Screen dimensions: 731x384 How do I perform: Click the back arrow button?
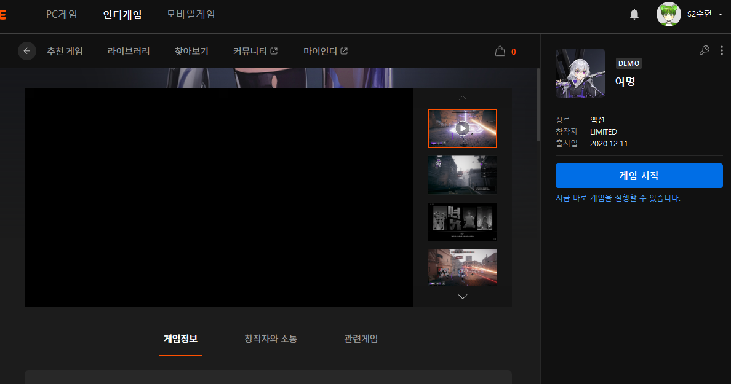coord(26,51)
